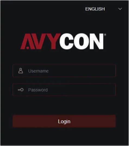The width and height of the screenshot is (129, 146).
Task: Select the ENGLISH language label text
Action: (95, 9)
